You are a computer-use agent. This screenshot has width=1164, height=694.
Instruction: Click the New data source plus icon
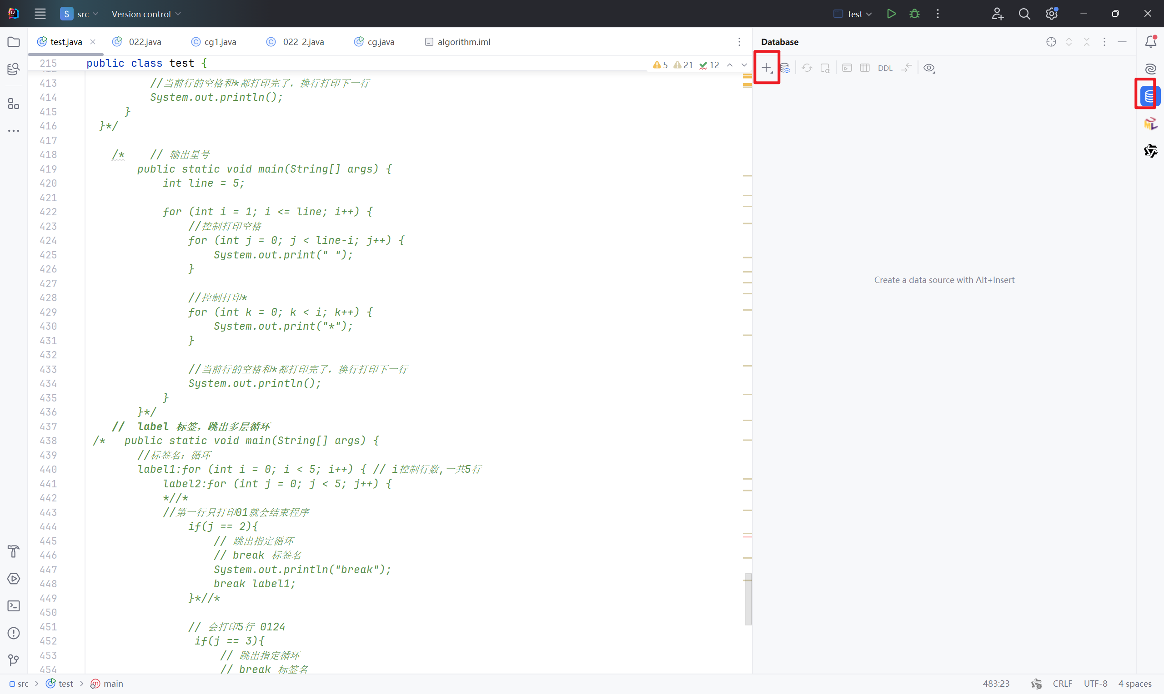[766, 68]
